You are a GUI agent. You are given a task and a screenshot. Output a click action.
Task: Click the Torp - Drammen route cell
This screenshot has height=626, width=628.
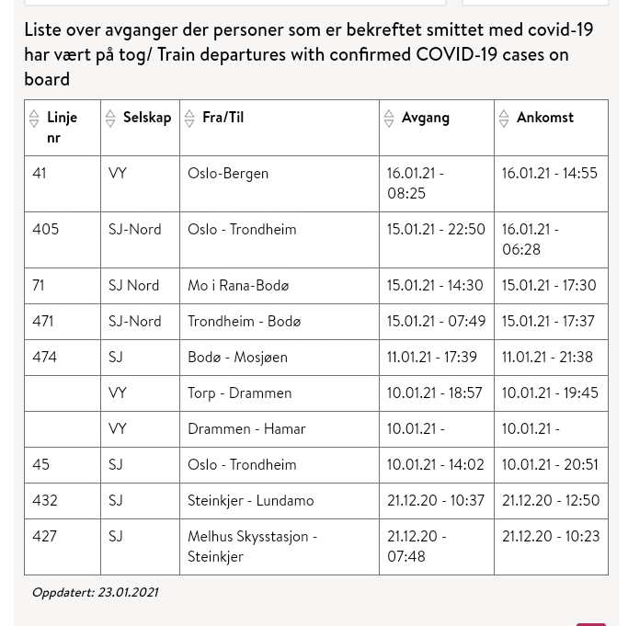click(239, 393)
